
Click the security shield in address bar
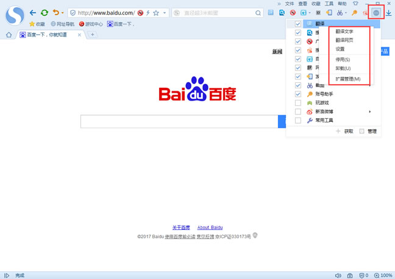point(73,13)
